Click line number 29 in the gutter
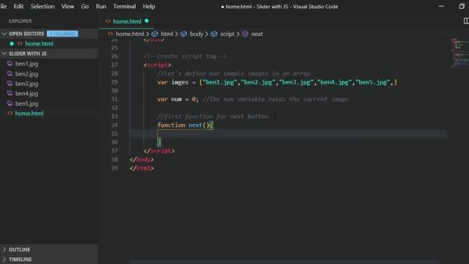469x264 pixels. [114, 82]
